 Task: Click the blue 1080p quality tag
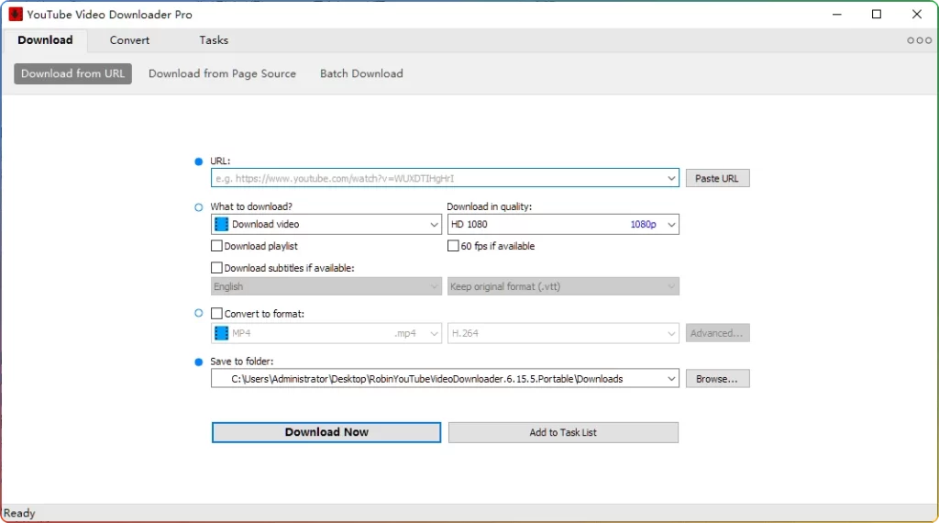click(643, 224)
